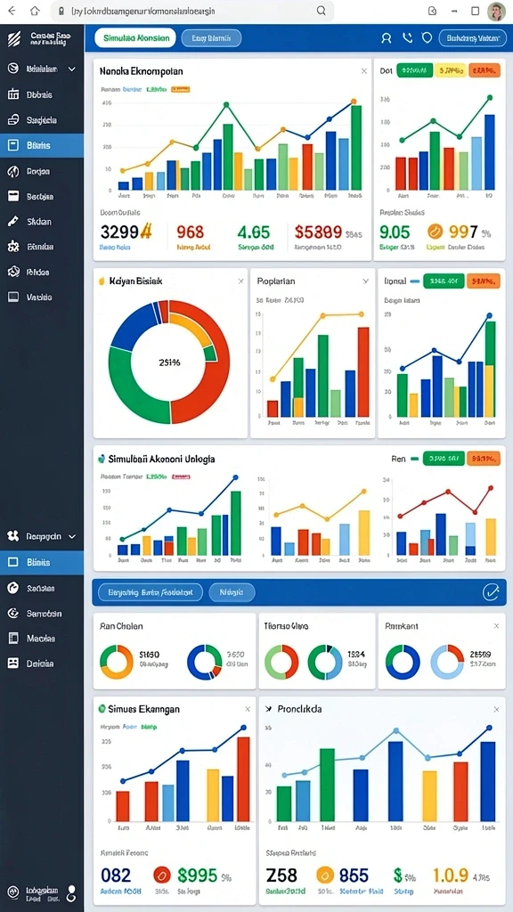Open the Proplarian card dropdown chevron
The height and width of the screenshot is (912, 513).
(365, 281)
